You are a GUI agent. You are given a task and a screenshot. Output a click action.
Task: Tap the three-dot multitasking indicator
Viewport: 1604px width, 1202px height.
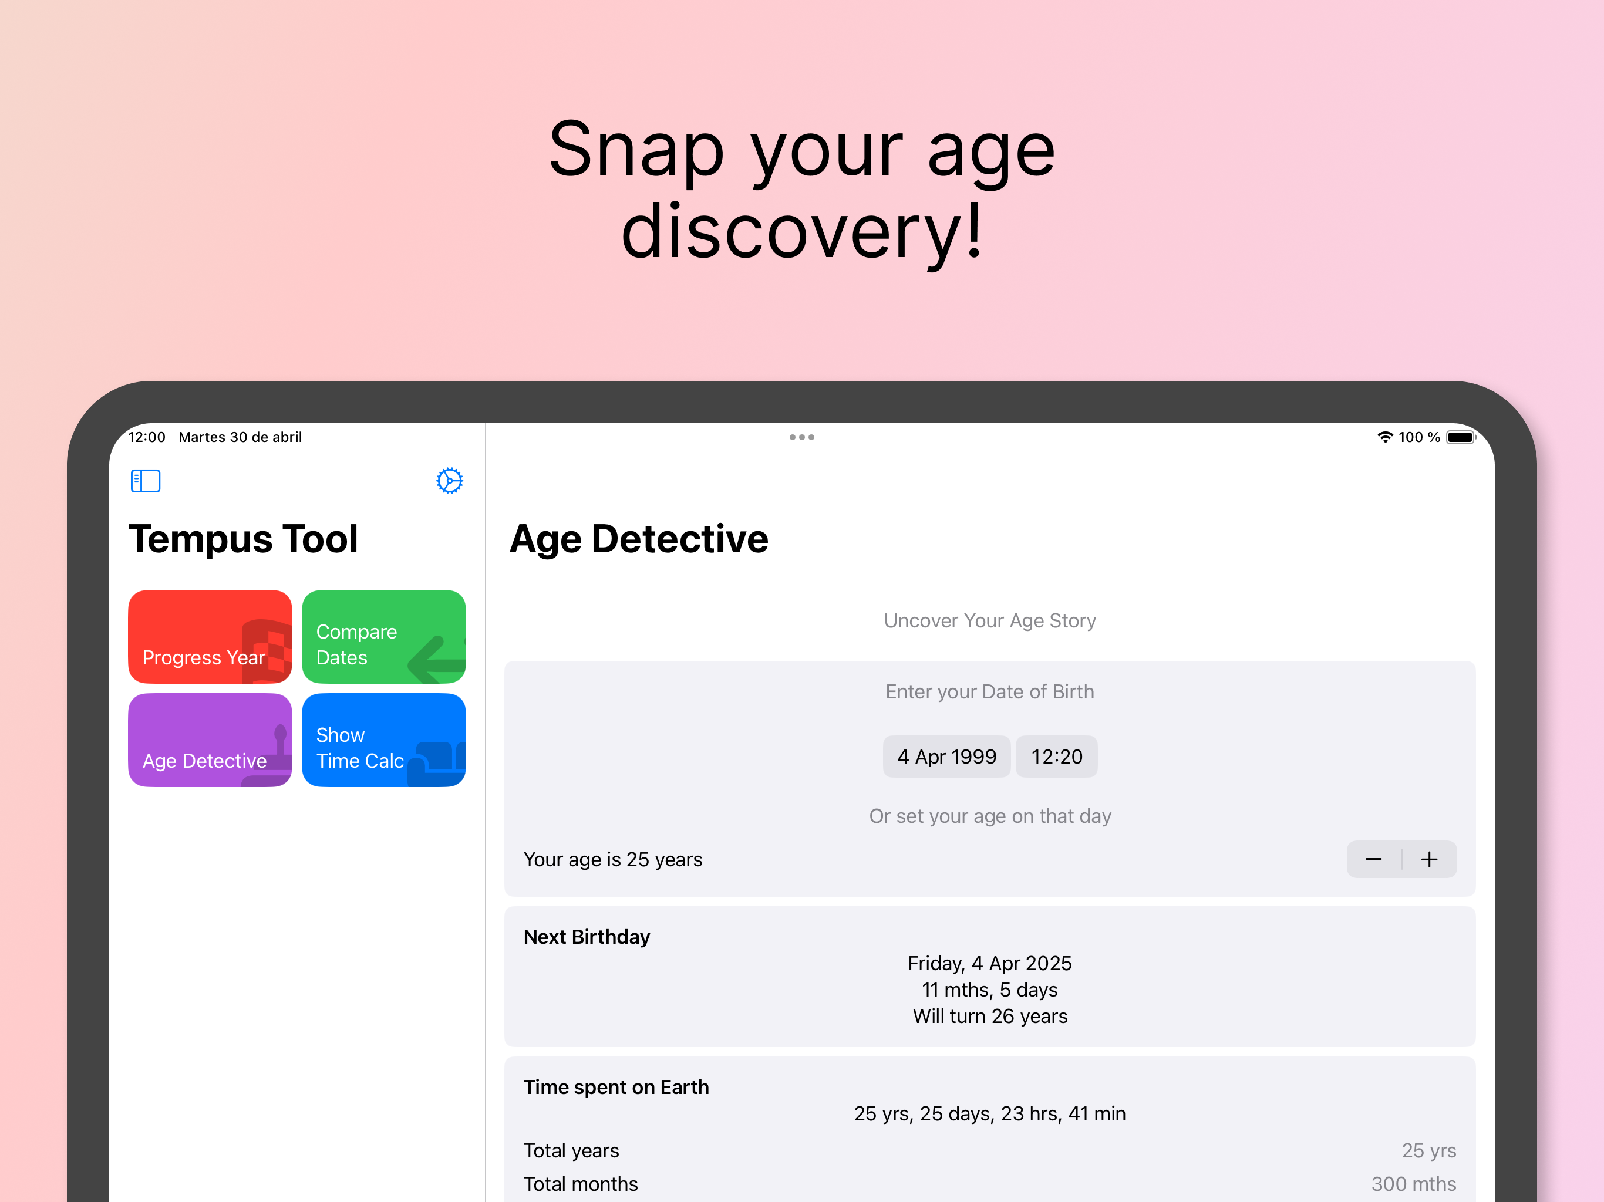(801, 437)
